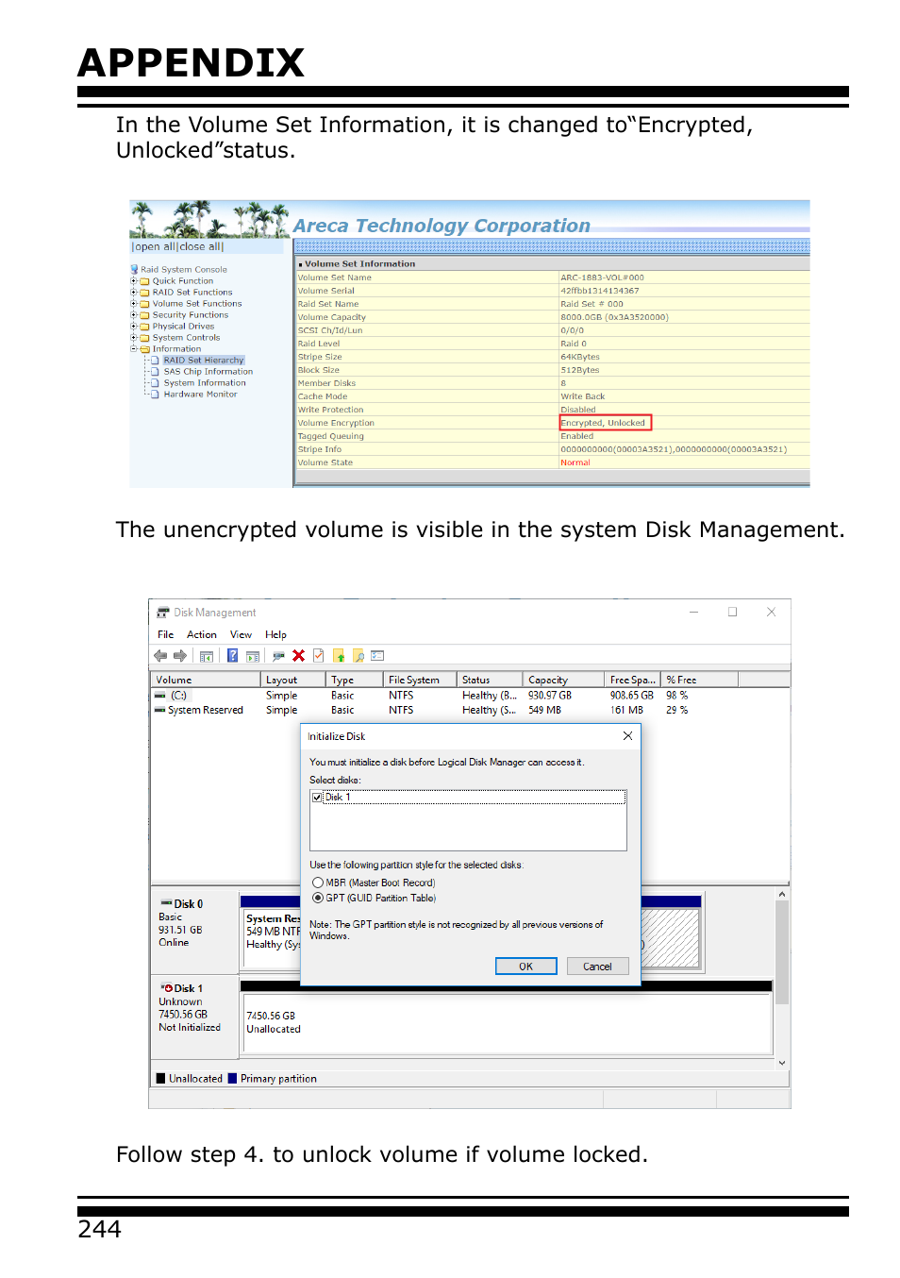The height and width of the screenshot is (1278, 900).
Task: Click the blue Primary partition legend swatch
Action: (x=233, y=1079)
